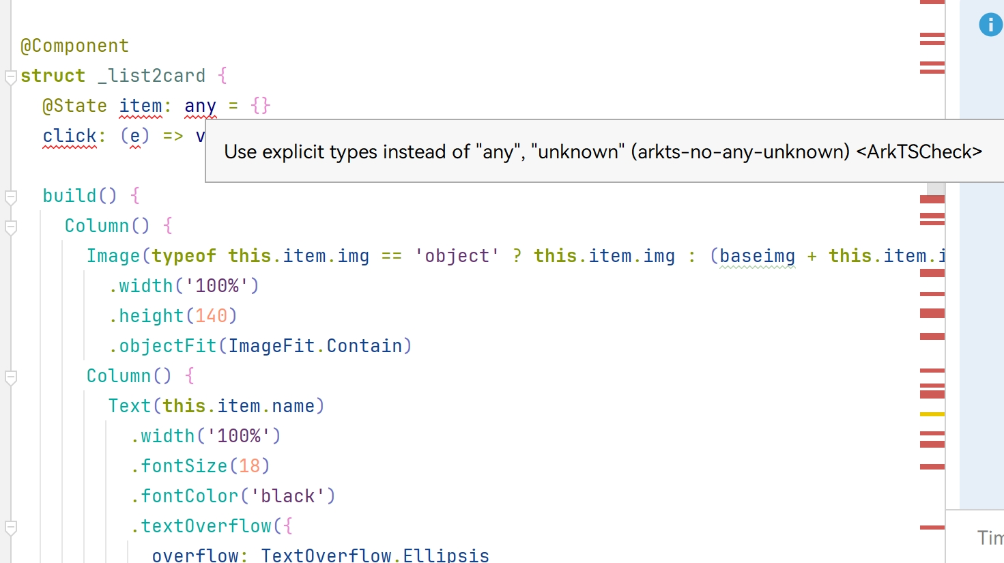Click the top red error stripe
The image size is (1004, 563).
pos(932,2)
